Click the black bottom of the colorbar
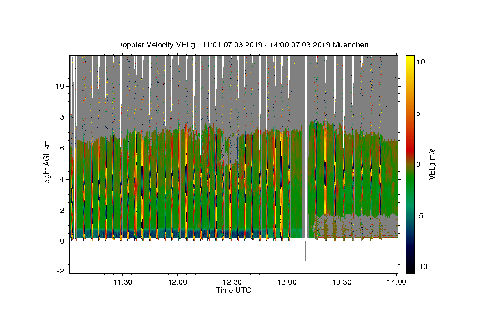 (x=410, y=270)
